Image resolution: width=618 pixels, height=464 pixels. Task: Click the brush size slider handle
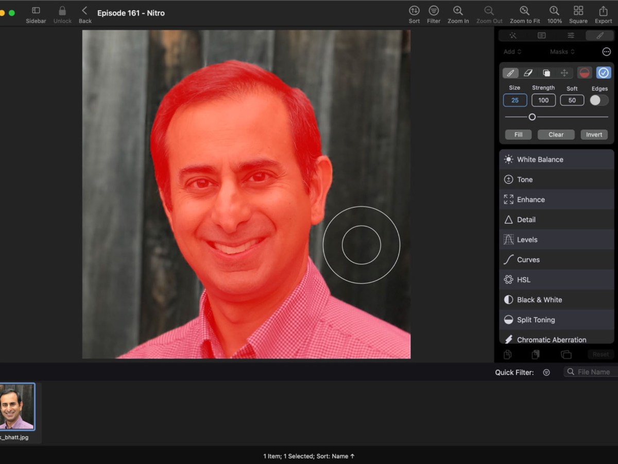(x=532, y=117)
